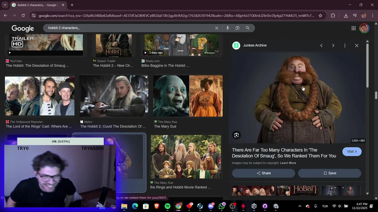The width and height of the screenshot is (378, 212).
Task: Bookmark this page with the star icon
Action: click(320, 16)
